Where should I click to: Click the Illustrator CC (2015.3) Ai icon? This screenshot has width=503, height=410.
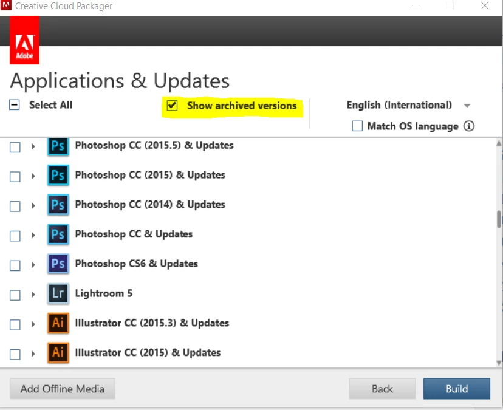(58, 323)
